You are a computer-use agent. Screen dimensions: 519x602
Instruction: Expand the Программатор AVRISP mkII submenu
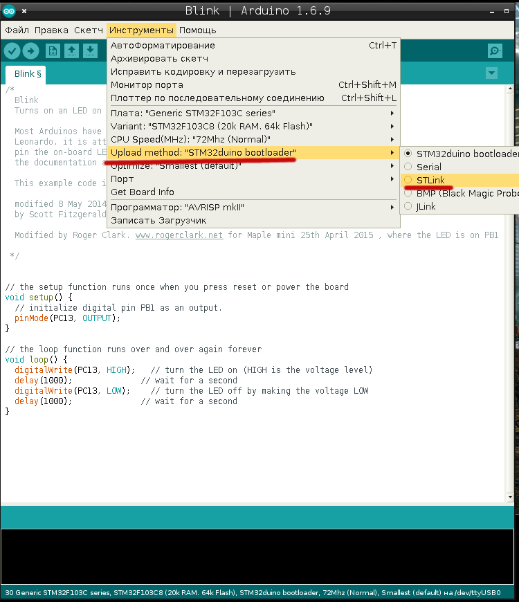click(x=253, y=208)
